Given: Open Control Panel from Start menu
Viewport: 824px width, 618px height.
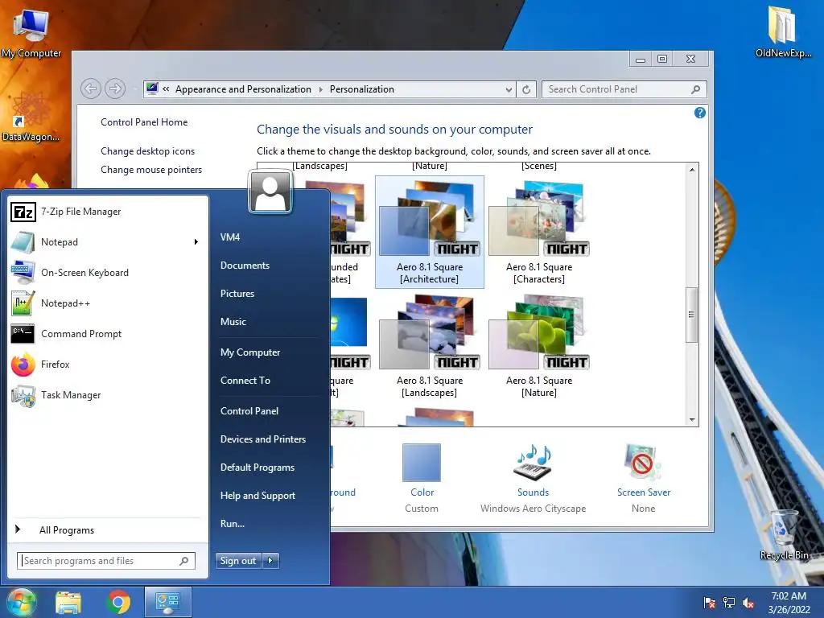Looking at the screenshot, I should coord(249,411).
